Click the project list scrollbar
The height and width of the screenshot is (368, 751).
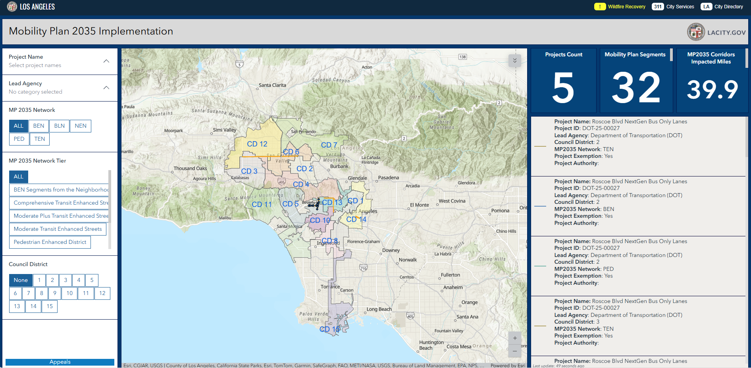(x=747, y=137)
